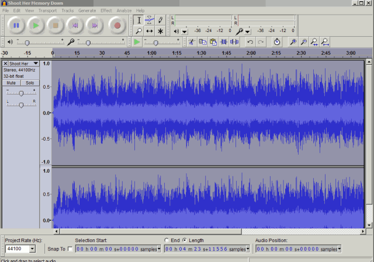Open the input meter dropdown arrow
This screenshot has width=374, height=262.
pos(248,32)
